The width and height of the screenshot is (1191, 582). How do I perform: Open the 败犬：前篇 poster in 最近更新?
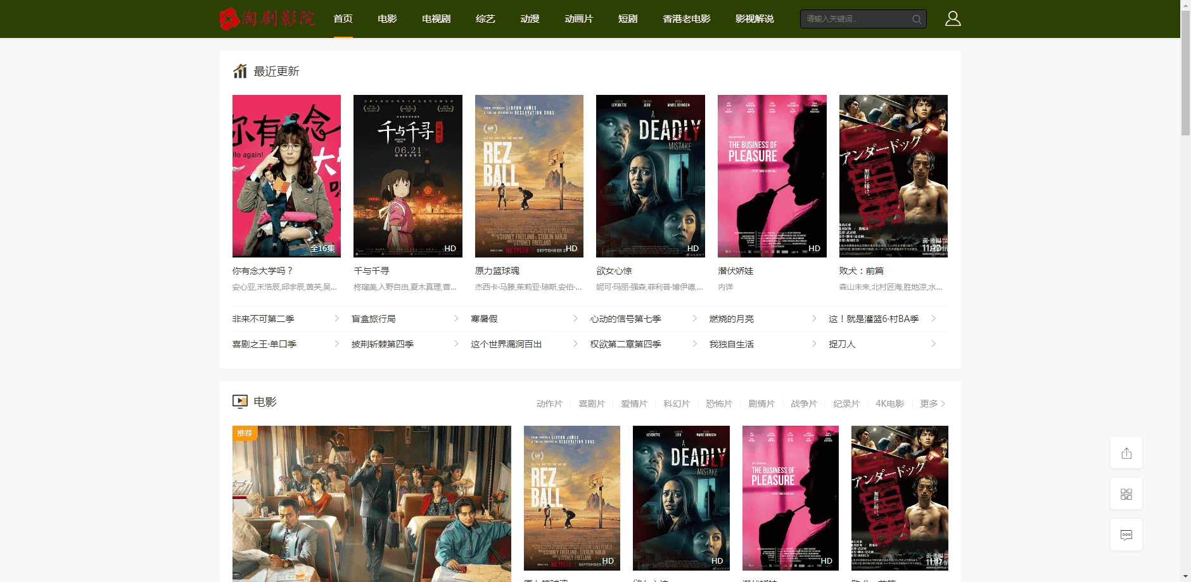pyautogui.click(x=893, y=176)
